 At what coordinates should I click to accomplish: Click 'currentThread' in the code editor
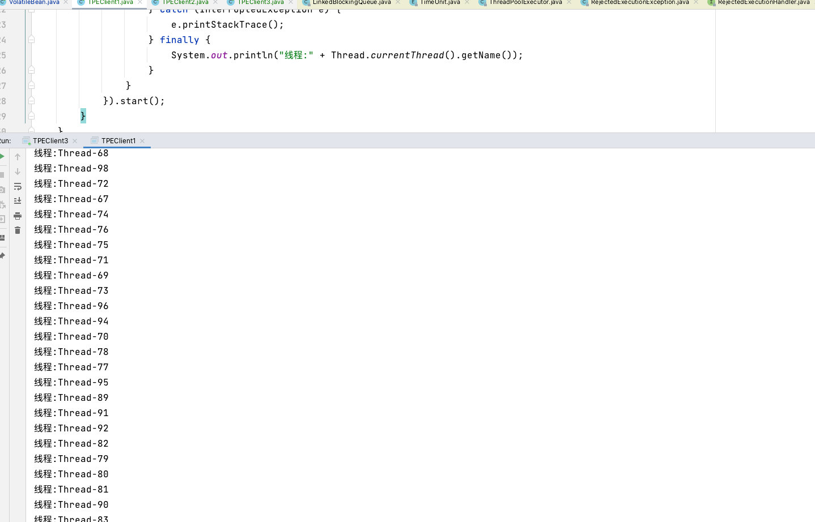[407, 55]
